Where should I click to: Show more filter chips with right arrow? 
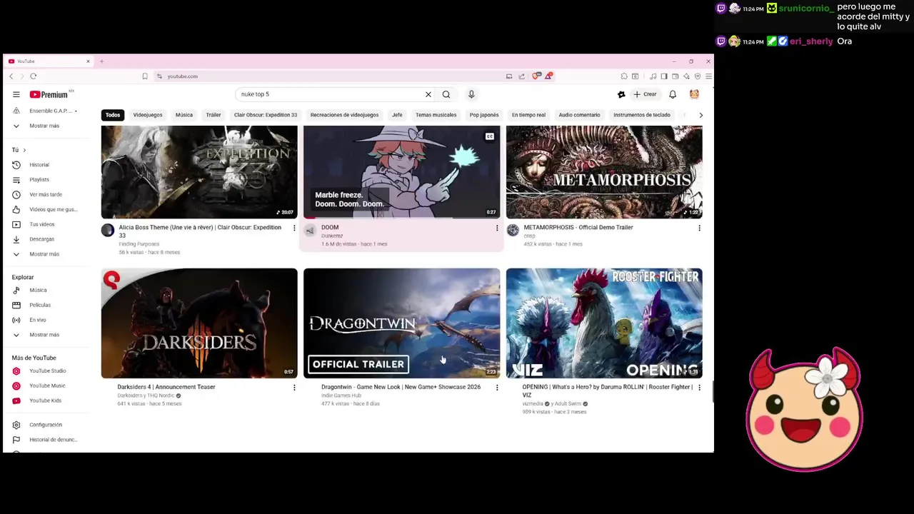pyautogui.click(x=700, y=115)
